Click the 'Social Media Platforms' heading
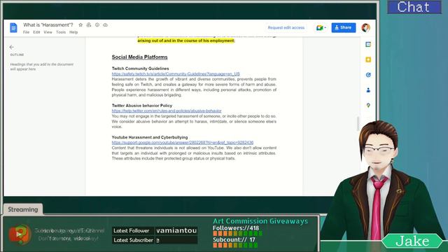Screen dimensions: 448x252 pyautogui.click(x=140, y=57)
